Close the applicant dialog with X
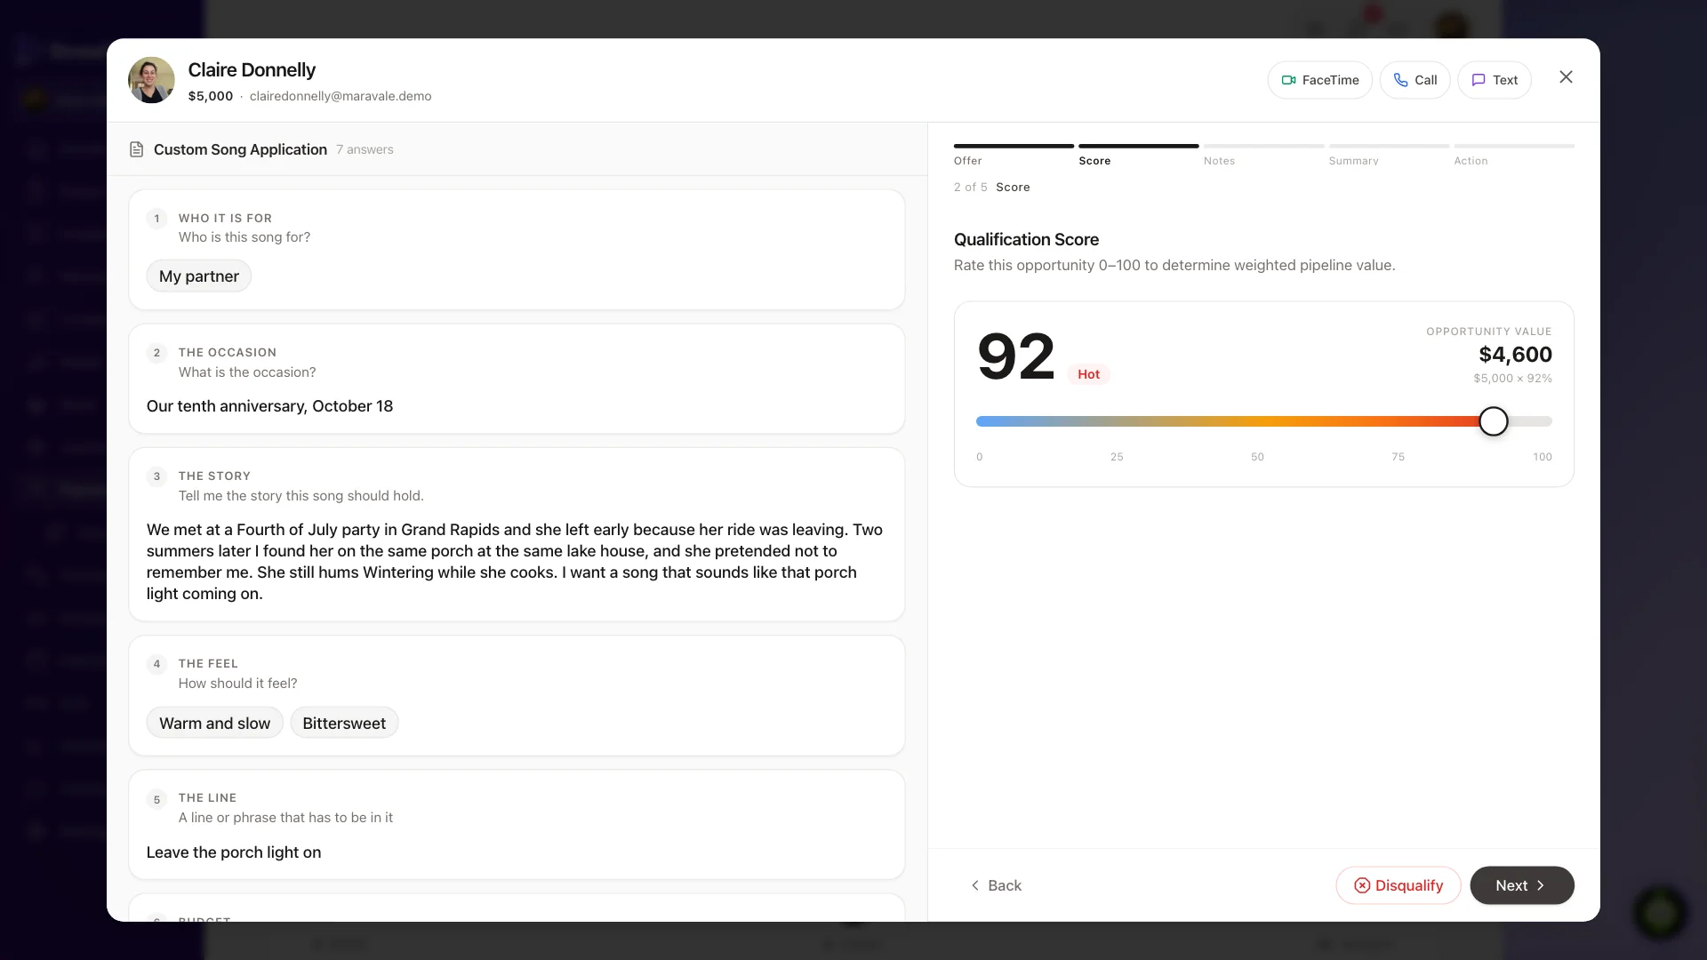This screenshot has width=1707, height=960. [1566, 77]
